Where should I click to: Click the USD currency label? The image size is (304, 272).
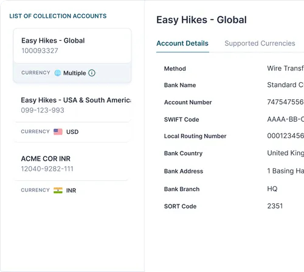72,132
